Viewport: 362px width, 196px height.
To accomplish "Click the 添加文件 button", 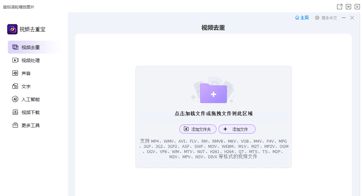I will click(x=237, y=129).
